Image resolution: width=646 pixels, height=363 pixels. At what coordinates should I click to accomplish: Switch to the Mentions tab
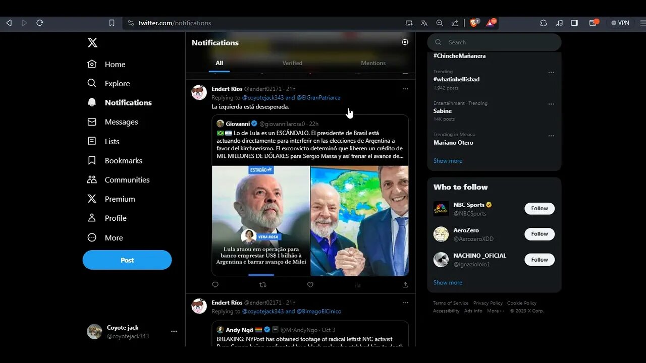pos(373,63)
